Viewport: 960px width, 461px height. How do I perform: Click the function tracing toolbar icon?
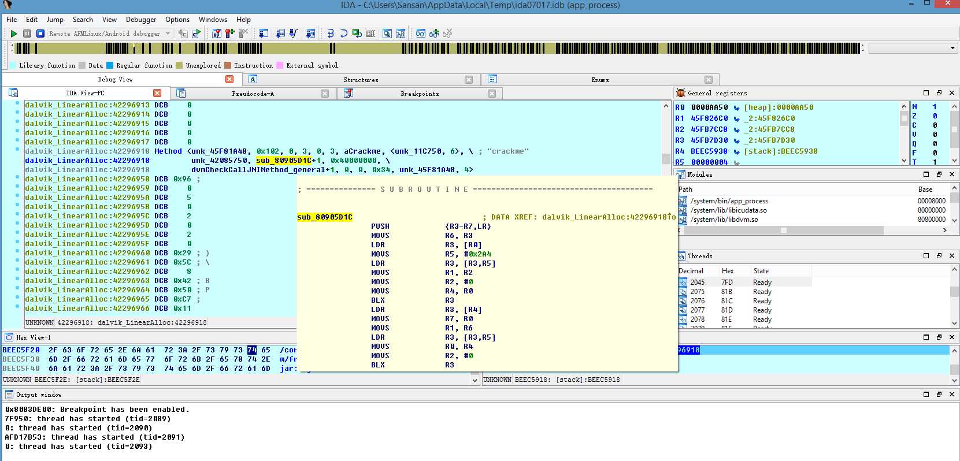click(294, 34)
